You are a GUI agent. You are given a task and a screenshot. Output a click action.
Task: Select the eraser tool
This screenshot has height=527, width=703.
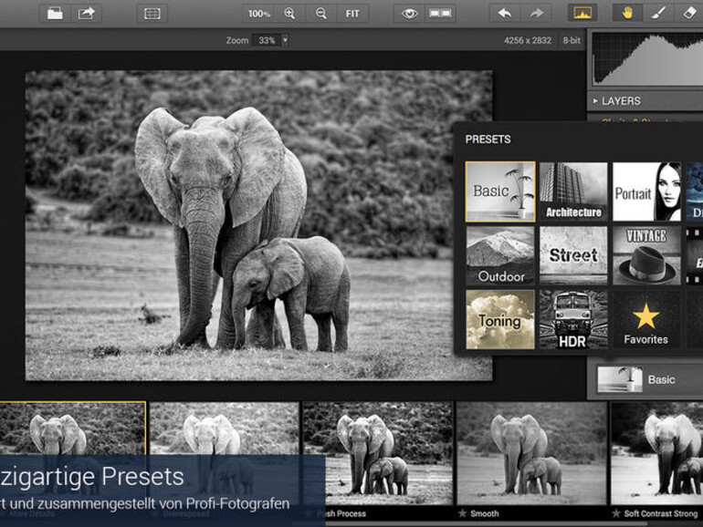click(x=689, y=14)
